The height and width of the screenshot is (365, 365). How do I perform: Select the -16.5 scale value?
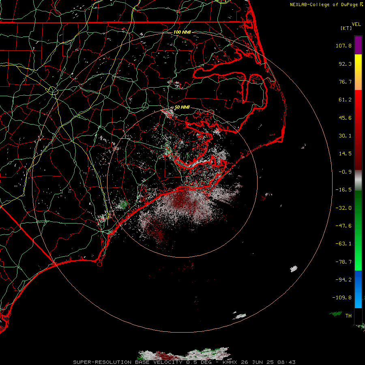[344, 190]
